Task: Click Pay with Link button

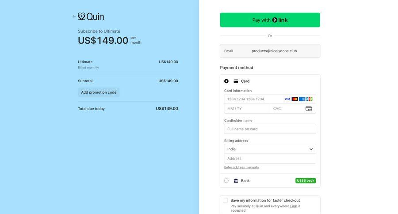Action: (x=270, y=20)
